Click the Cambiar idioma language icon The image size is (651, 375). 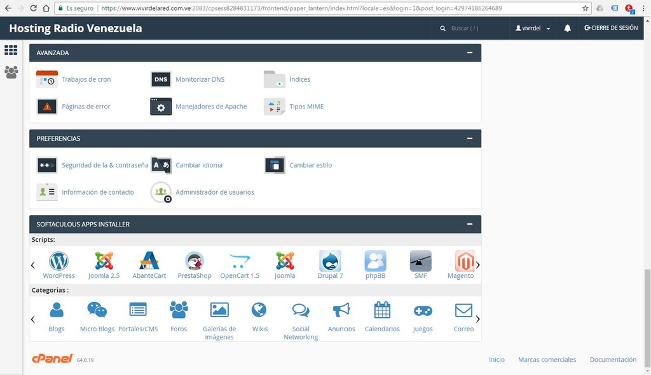tap(161, 165)
